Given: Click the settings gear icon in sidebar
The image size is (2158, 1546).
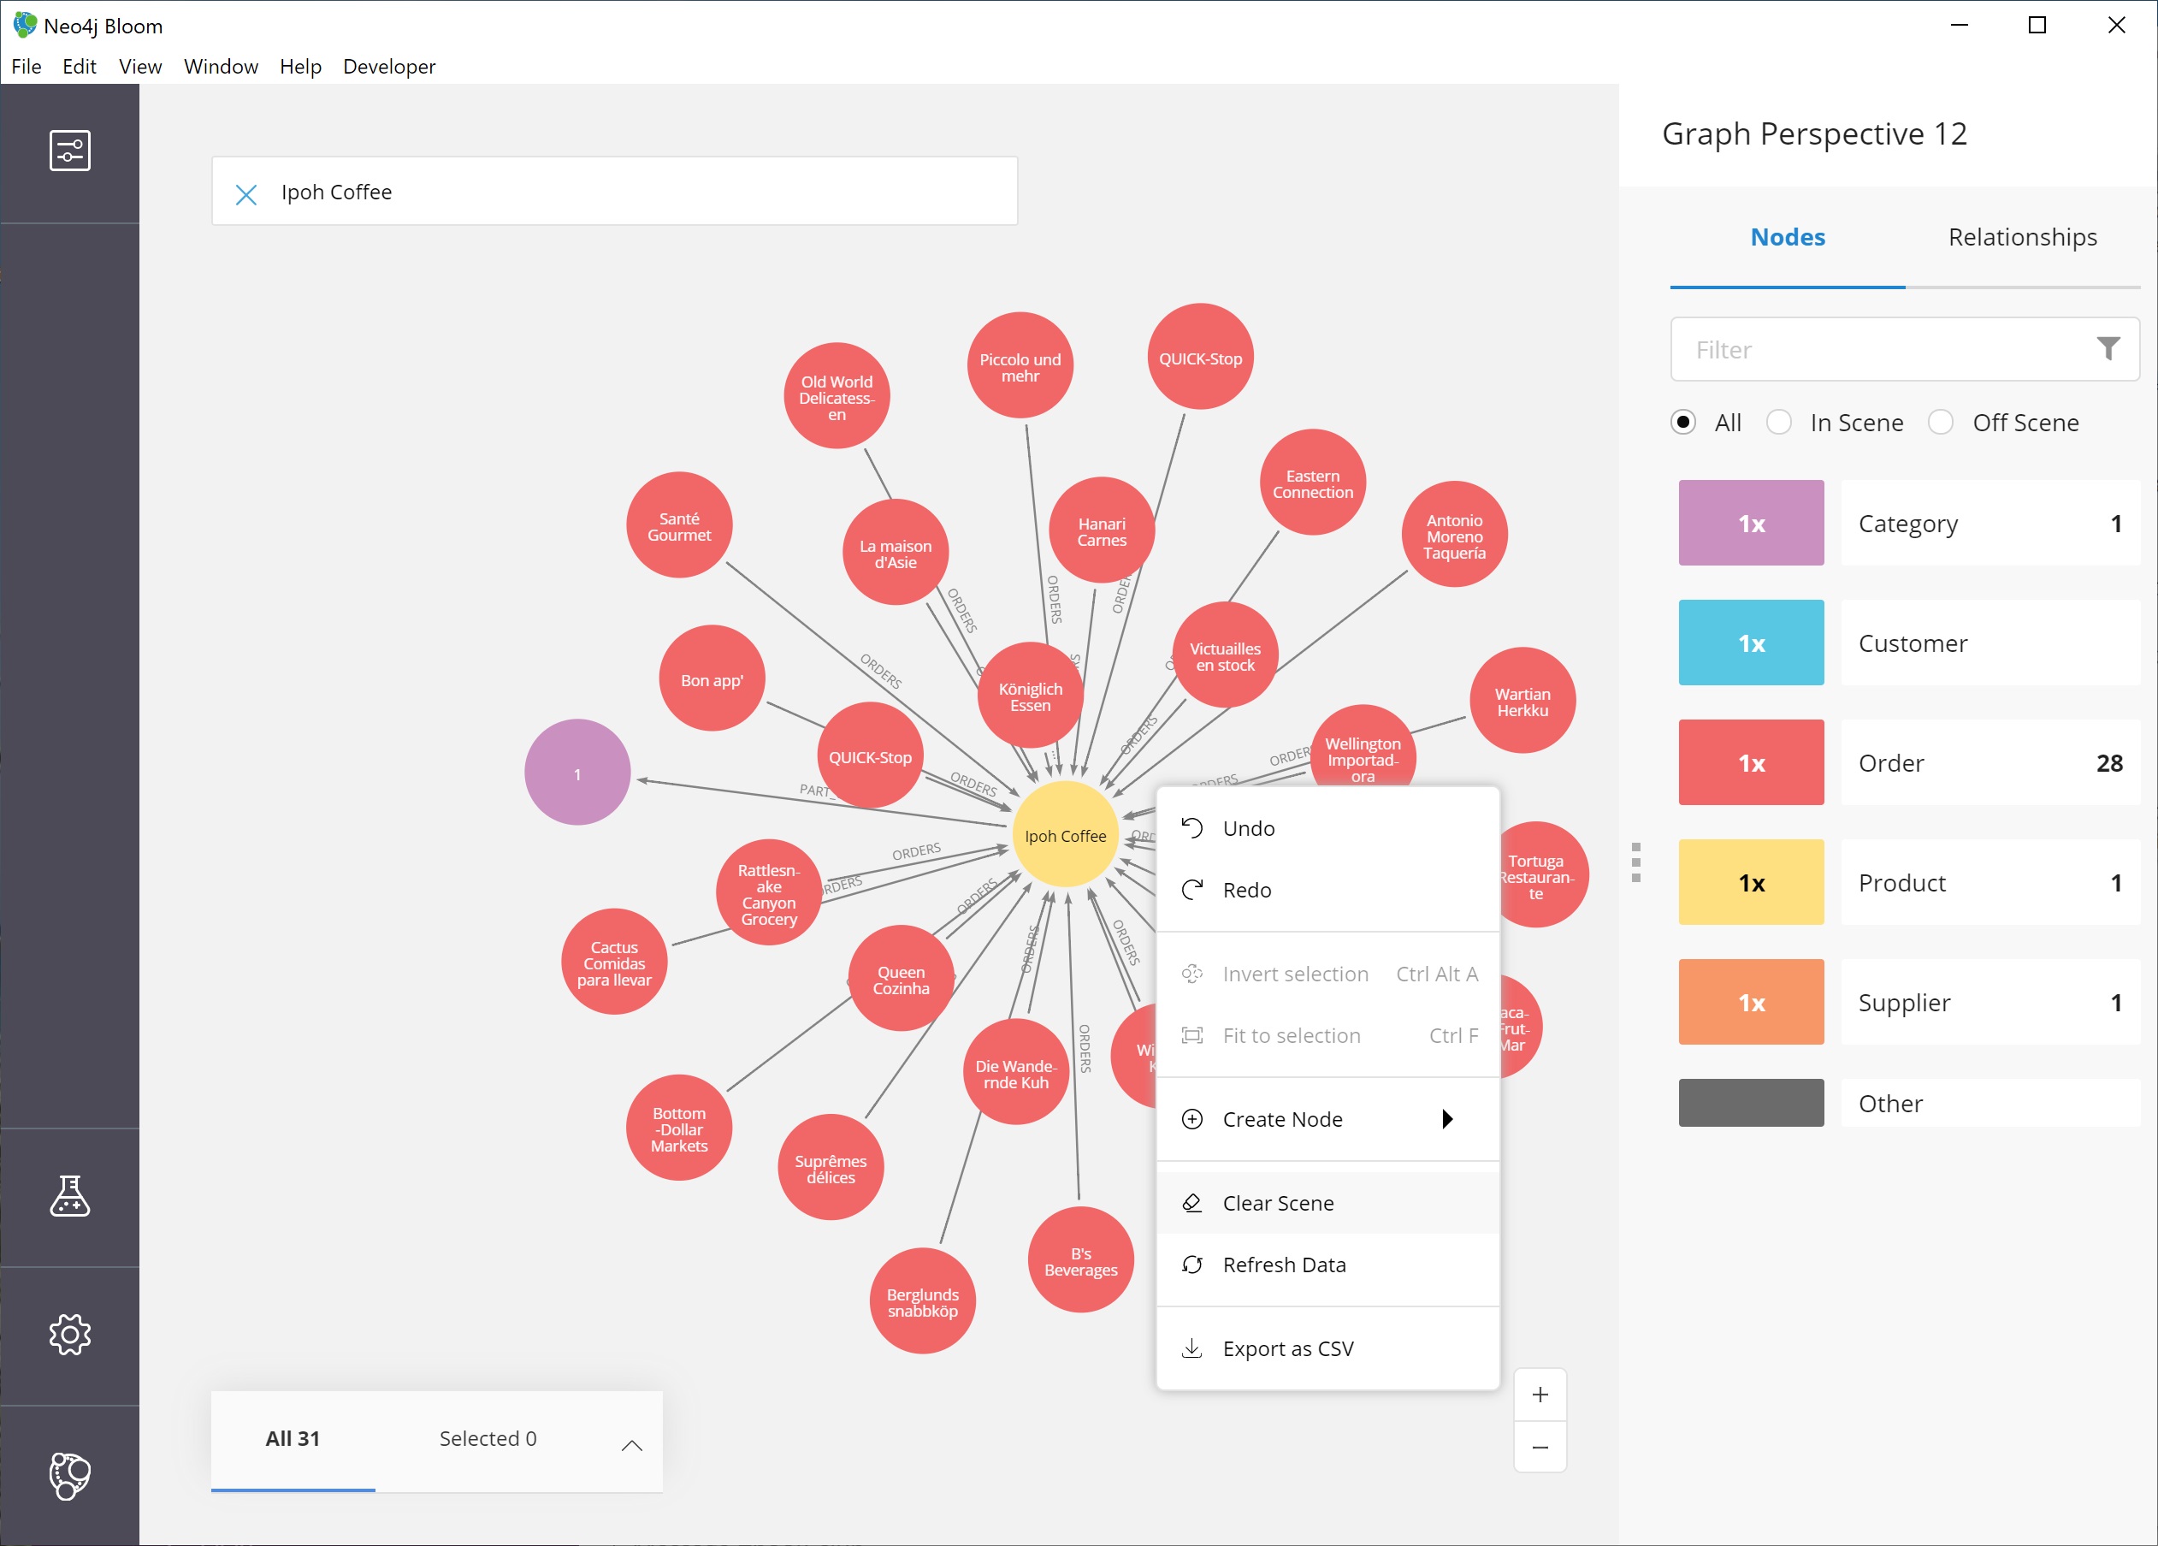Looking at the screenshot, I should coord(68,1334).
